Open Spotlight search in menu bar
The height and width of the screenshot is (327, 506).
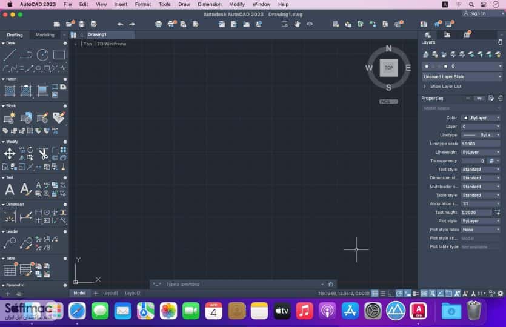point(471,4)
